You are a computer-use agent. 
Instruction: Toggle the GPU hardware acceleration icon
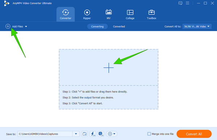[101, 134]
